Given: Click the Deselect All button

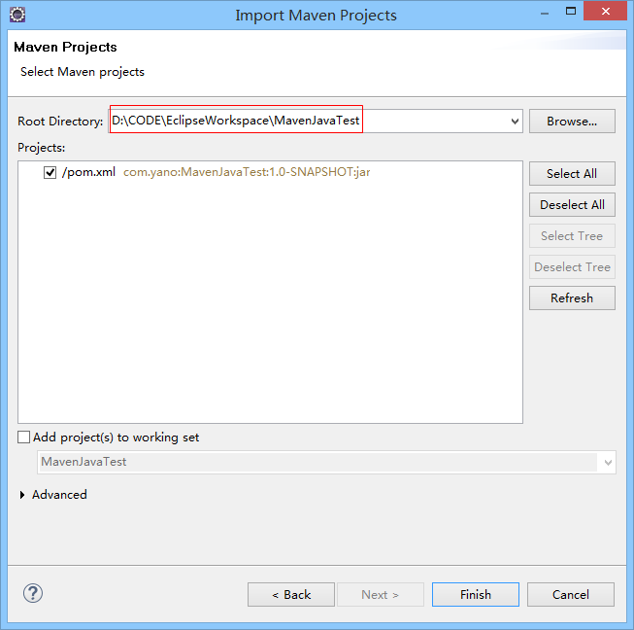Looking at the screenshot, I should click(572, 205).
